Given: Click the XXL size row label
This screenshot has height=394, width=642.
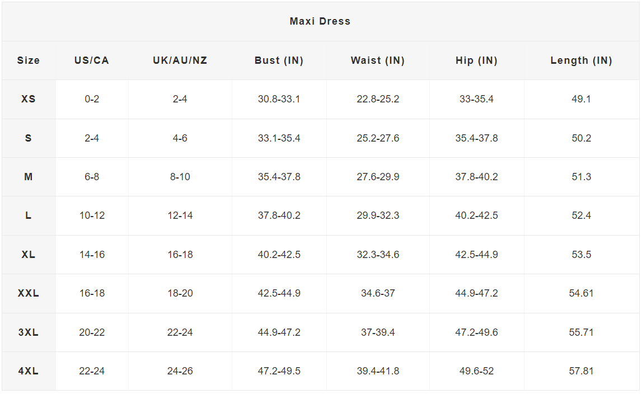Looking at the screenshot, I should point(28,293).
